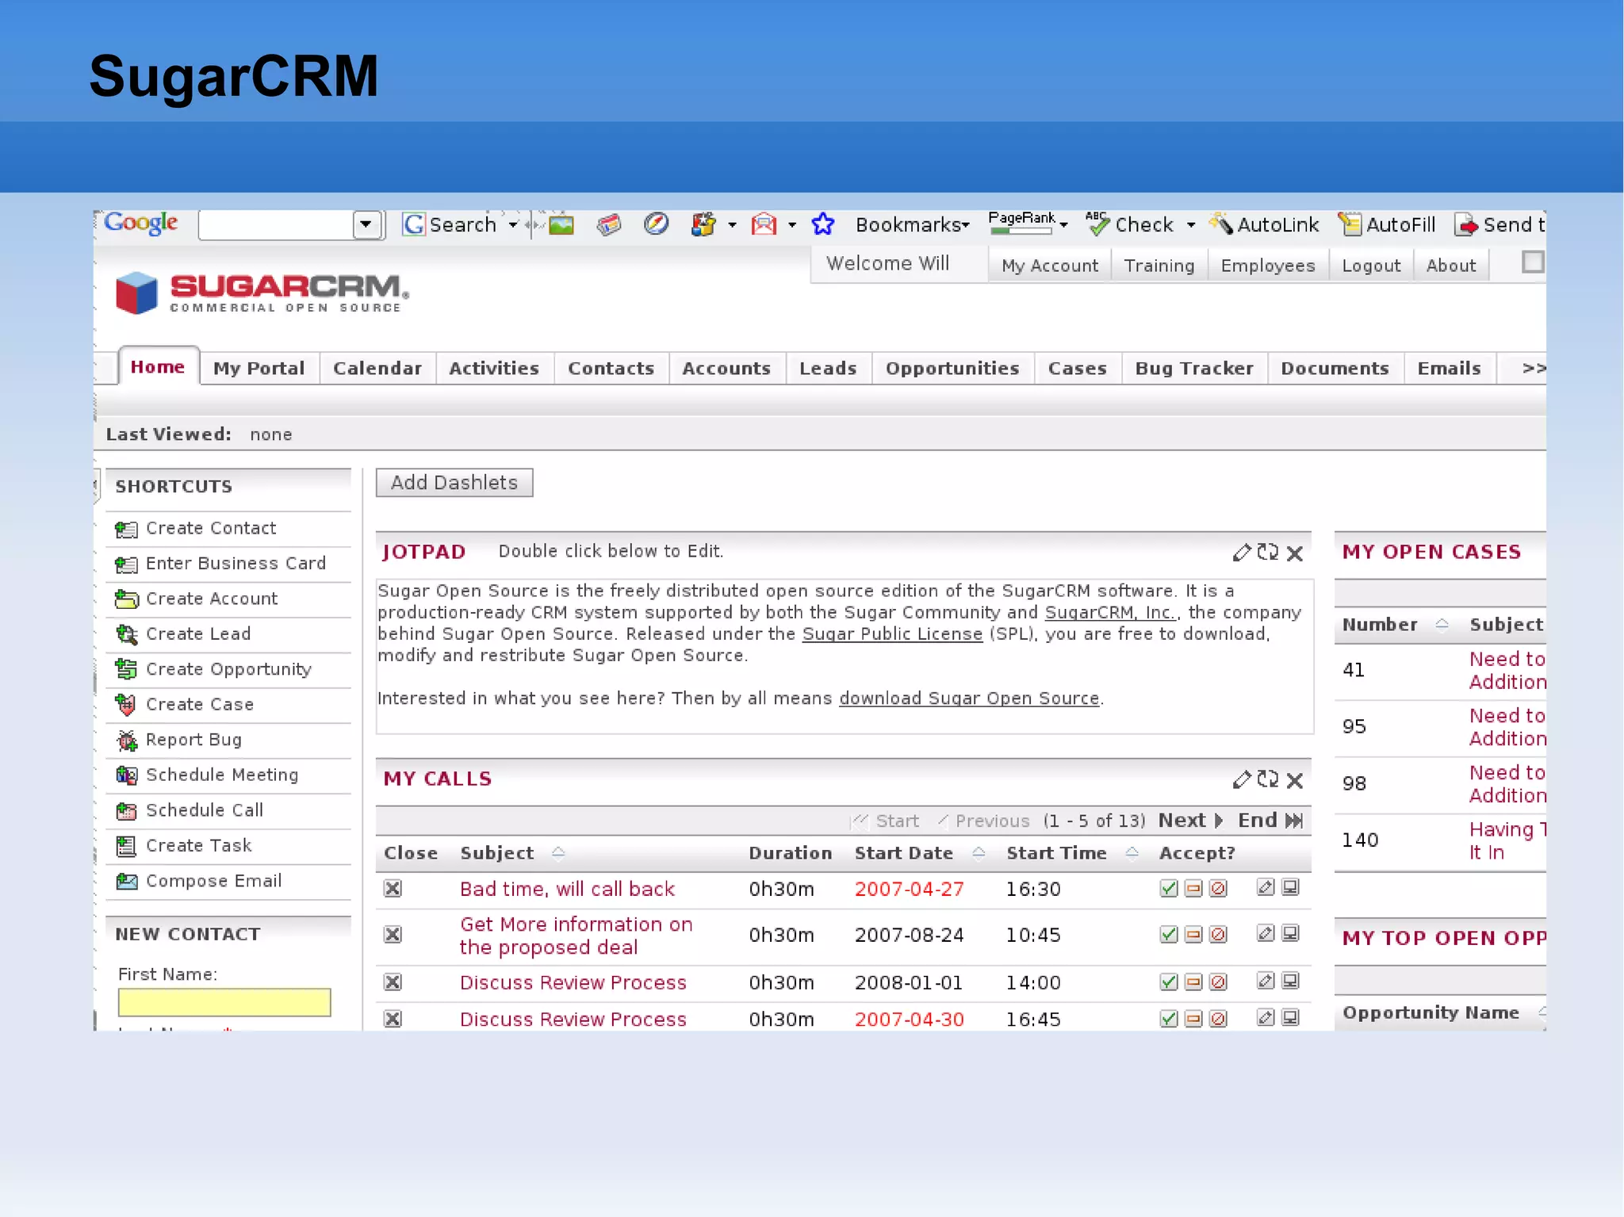Image resolution: width=1624 pixels, height=1217 pixels.
Task: Remove the Jotpad dashlet with X icon
Action: (x=1295, y=553)
